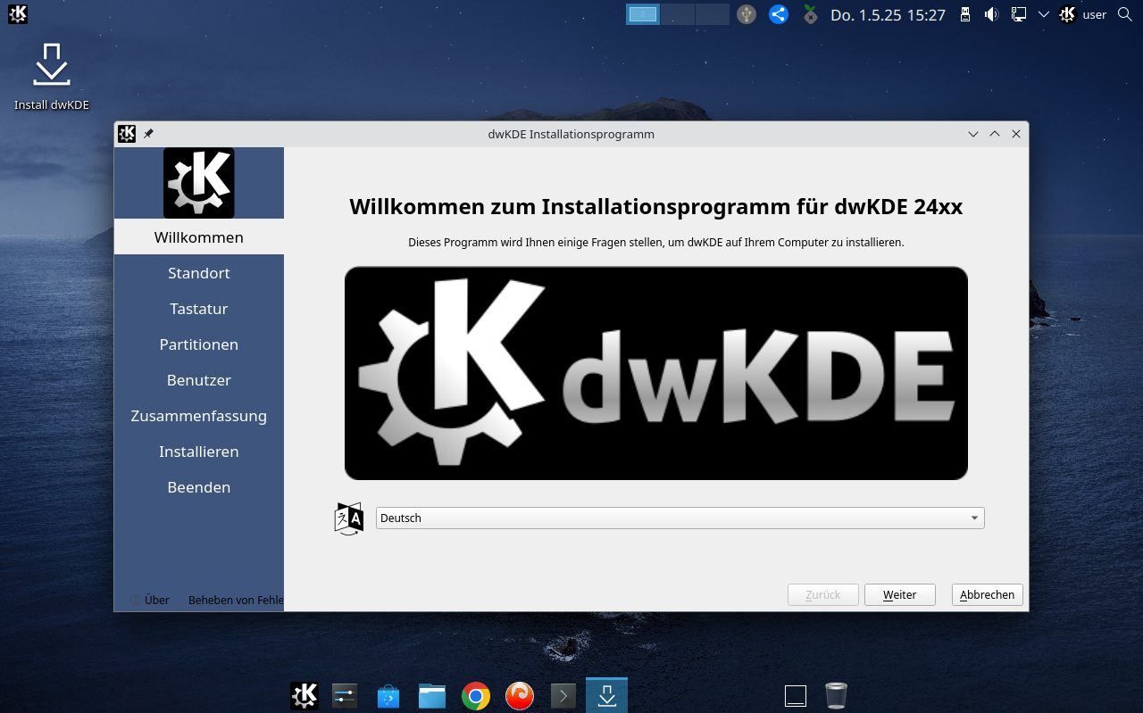
Task: Click the Über button in sidebar footer
Action: click(x=149, y=600)
